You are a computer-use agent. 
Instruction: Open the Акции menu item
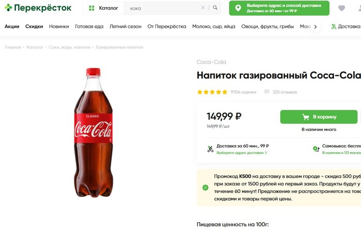(12, 27)
